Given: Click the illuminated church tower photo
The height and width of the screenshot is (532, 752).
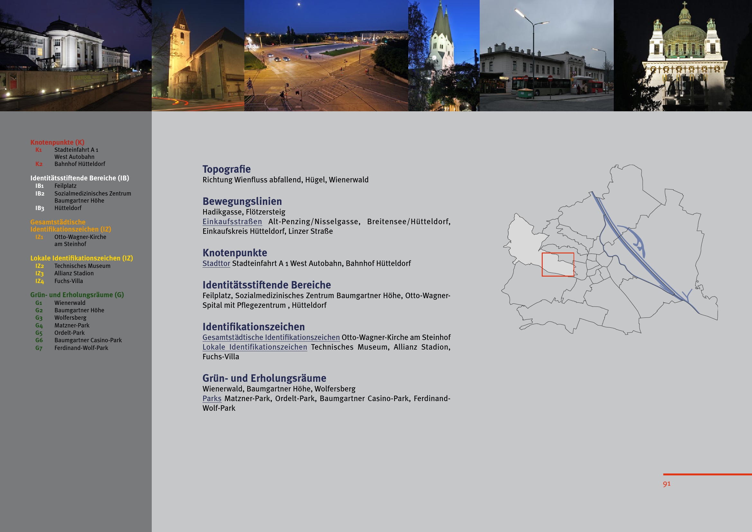Looking at the screenshot, I should pyautogui.click(x=198, y=56).
